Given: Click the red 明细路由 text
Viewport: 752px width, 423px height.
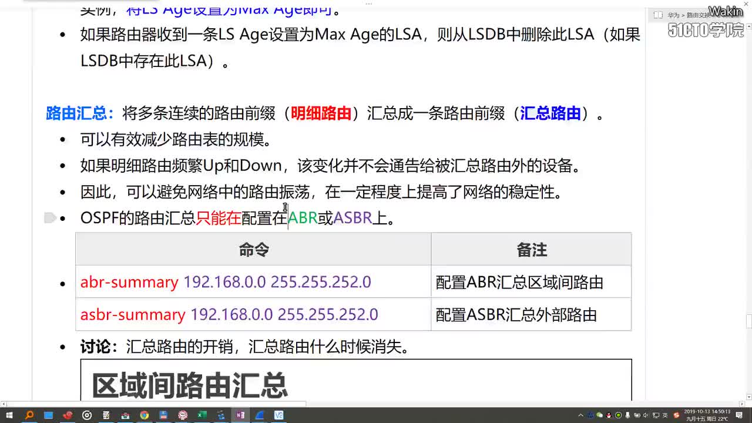Looking at the screenshot, I should coord(321,113).
